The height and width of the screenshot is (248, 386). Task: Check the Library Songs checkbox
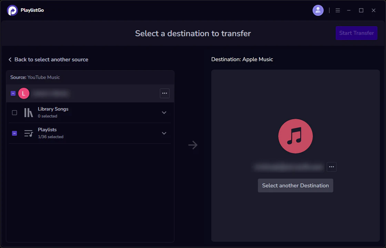tap(14, 113)
